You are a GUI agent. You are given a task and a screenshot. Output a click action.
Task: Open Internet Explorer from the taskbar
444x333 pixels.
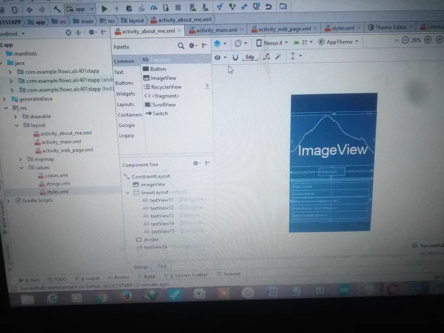[52, 298]
